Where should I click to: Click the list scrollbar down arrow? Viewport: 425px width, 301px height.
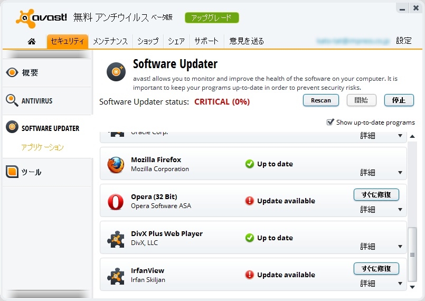(412, 287)
